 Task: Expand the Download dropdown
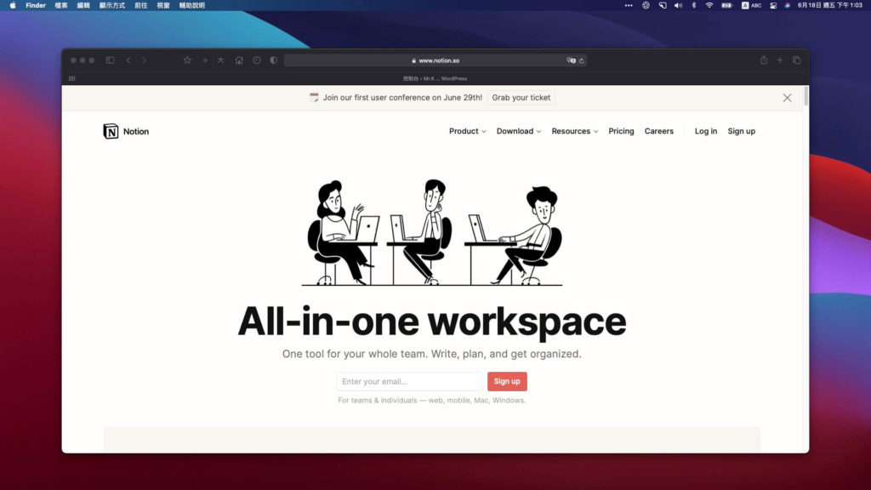click(519, 131)
